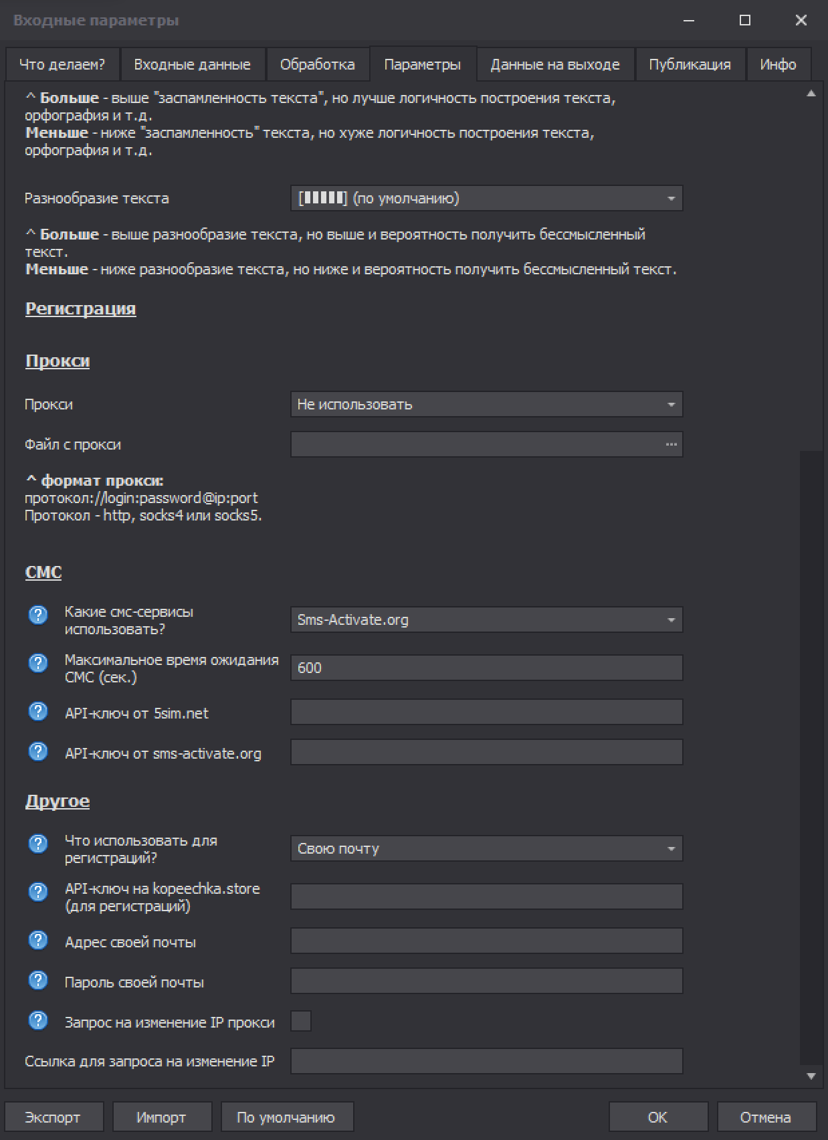The image size is (828, 1140).
Task: Expand the Прокси mode dropdown
Action: click(486, 405)
